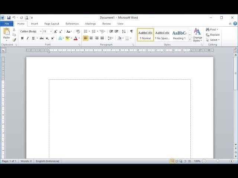
Task: Switch to the Insert tab
Action: click(34, 24)
